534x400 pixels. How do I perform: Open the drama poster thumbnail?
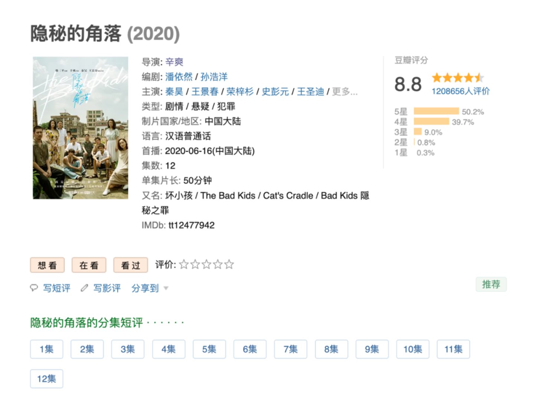[x=80, y=128]
